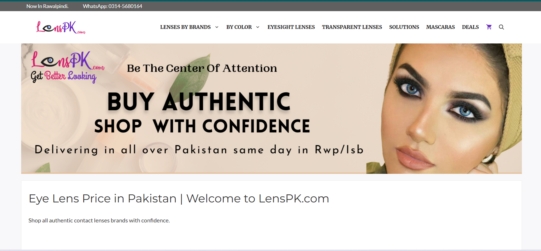
Task: Open the shopping cart icon
Action: coord(489,27)
